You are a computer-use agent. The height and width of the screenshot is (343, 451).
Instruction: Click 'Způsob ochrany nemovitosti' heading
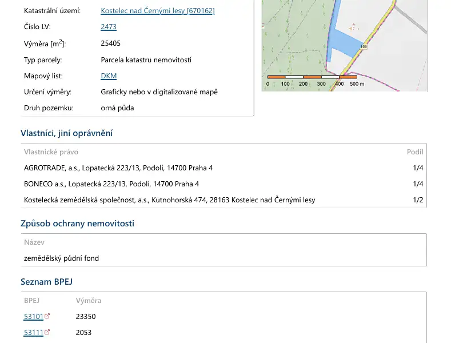(x=77, y=224)
